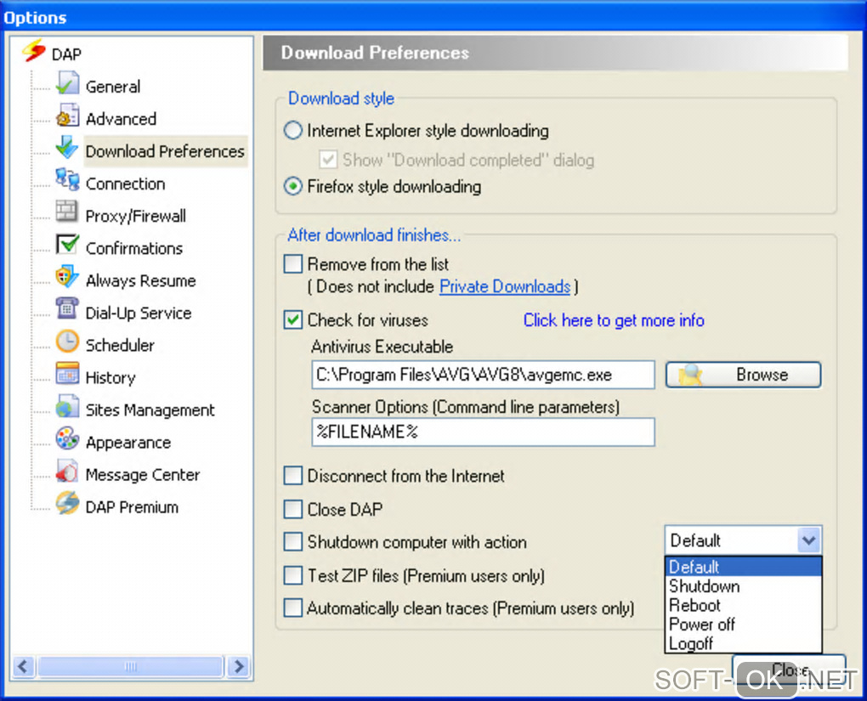Screen dimensions: 867x701
Task: Select Internet Explorer style downloading
Action: point(293,131)
